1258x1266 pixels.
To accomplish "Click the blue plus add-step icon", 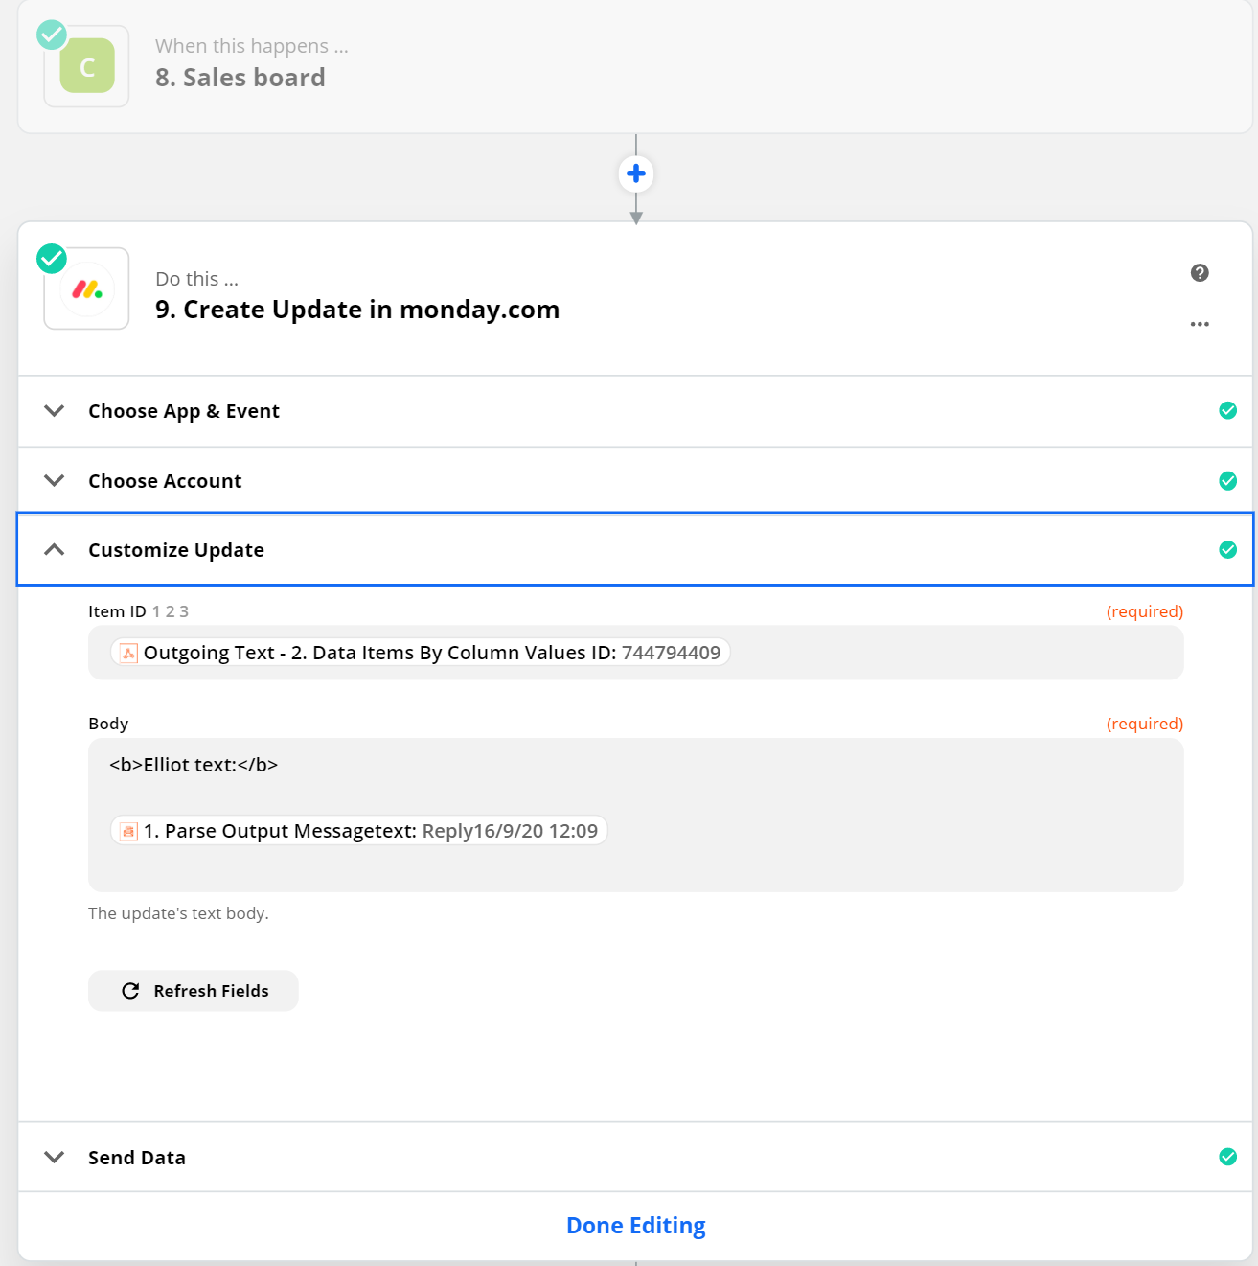I will point(636,173).
